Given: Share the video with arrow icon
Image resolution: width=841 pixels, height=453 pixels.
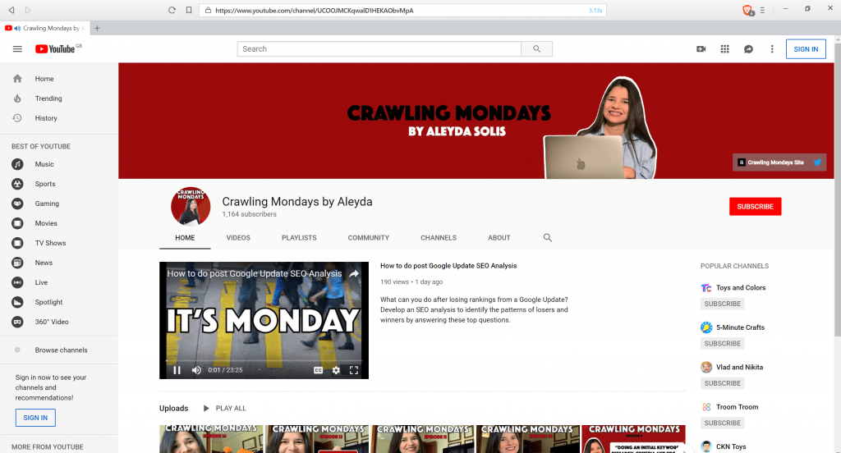Looking at the screenshot, I should (x=354, y=273).
